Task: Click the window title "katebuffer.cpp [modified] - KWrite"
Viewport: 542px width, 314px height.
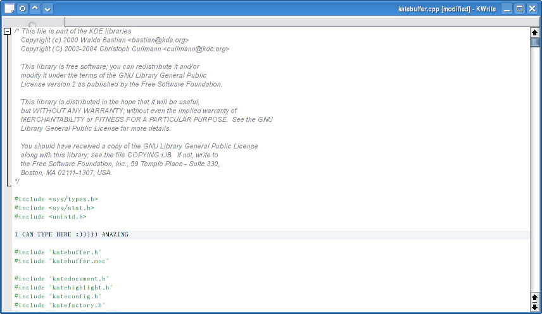Action: pyautogui.click(x=447, y=9)
